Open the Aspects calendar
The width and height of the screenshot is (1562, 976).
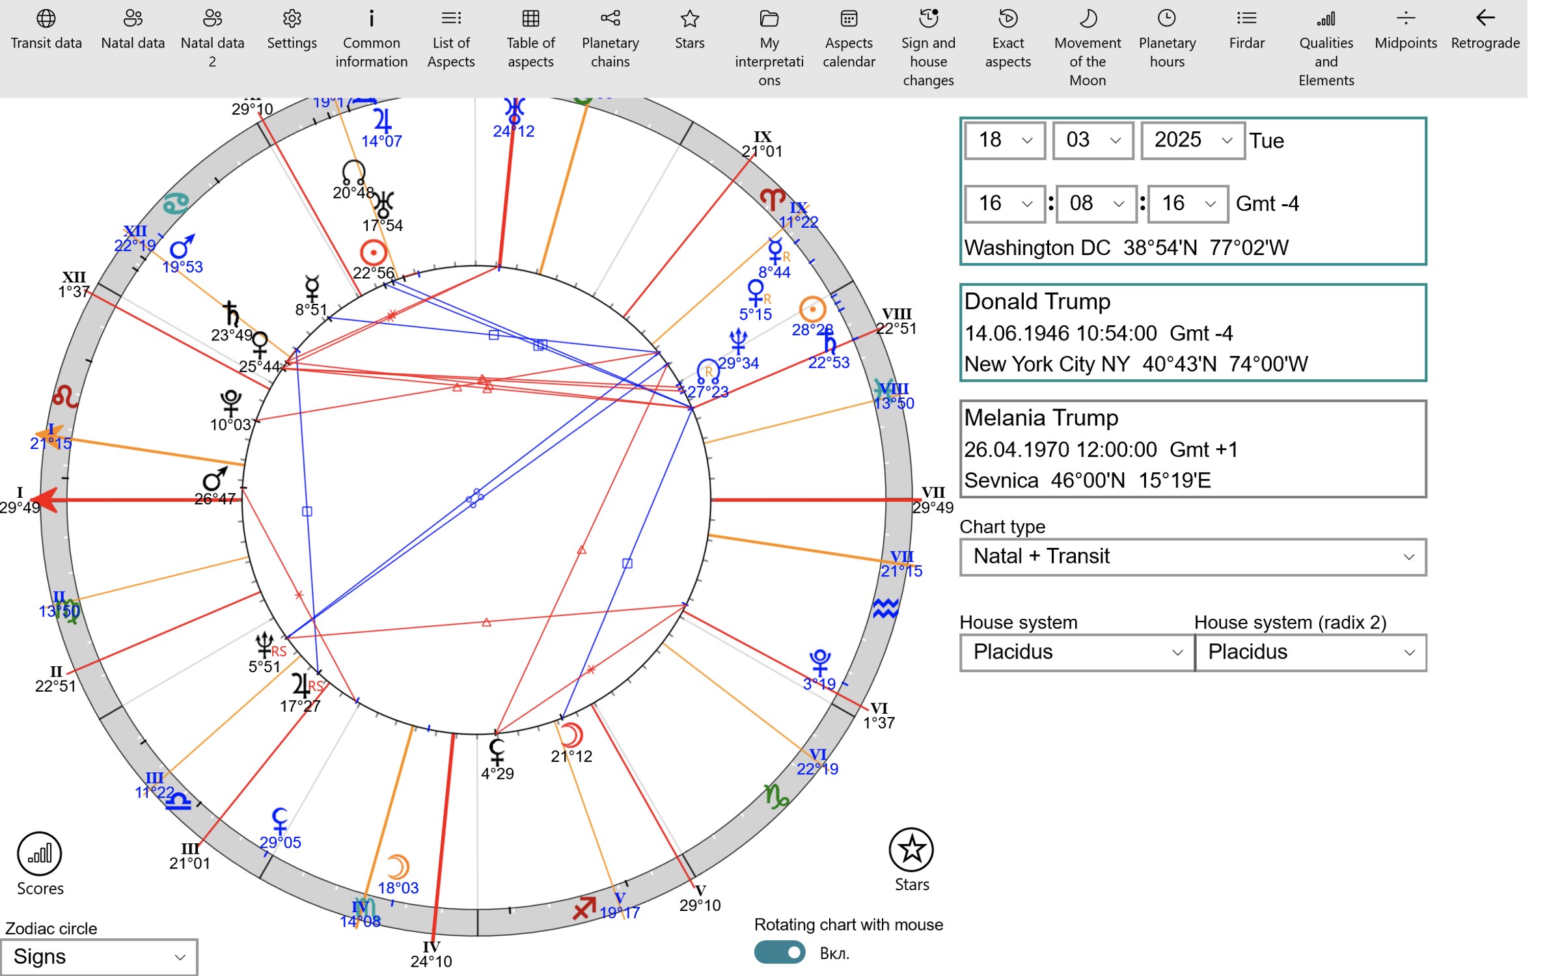[x=848, y=39]
